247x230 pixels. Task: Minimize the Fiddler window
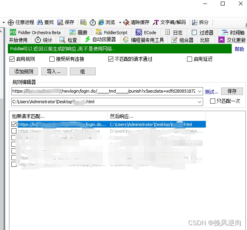[x=205, y=4]
